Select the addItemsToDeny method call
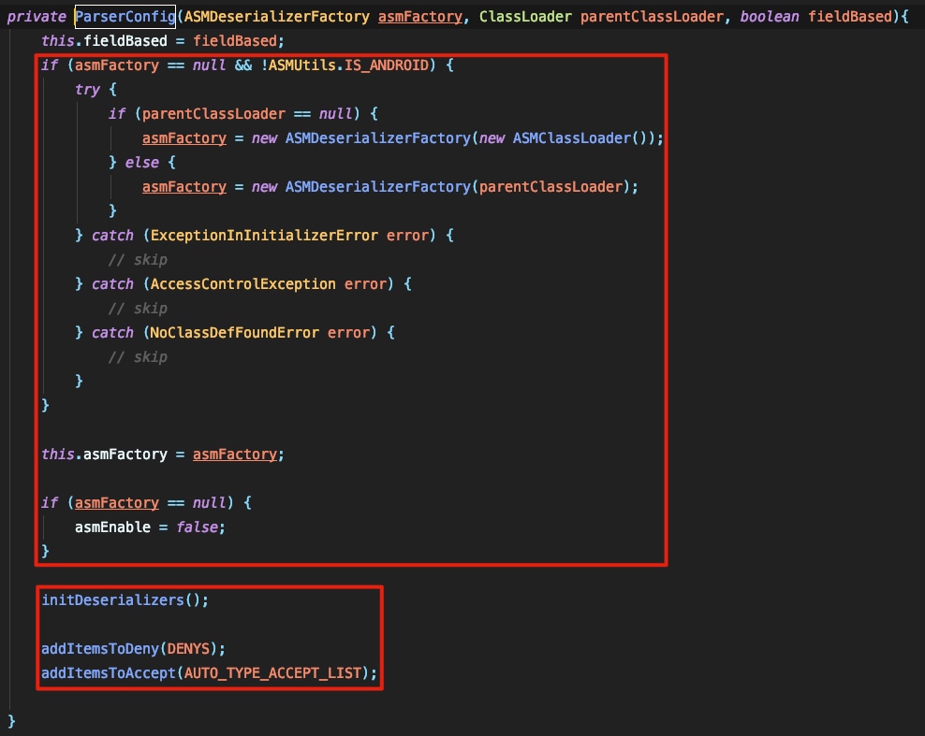Viewport: 925px width, 736px height. coord(99,648)
